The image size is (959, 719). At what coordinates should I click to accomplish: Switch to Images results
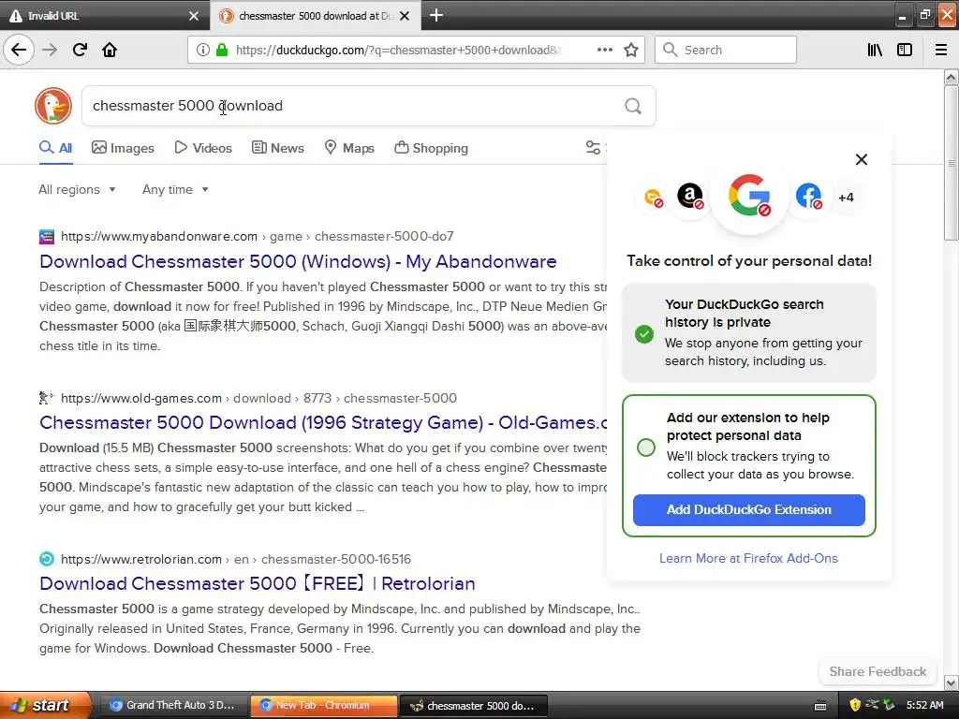(123, 148)
